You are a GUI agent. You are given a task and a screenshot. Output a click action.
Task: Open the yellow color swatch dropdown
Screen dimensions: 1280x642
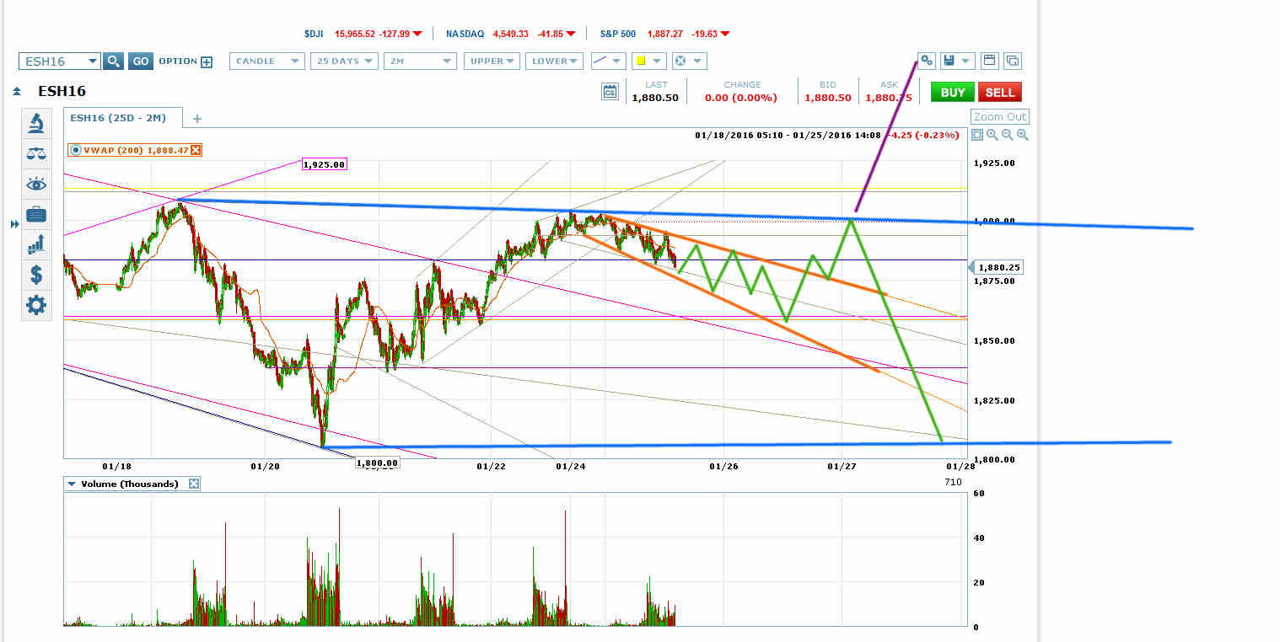click(648, 61)
